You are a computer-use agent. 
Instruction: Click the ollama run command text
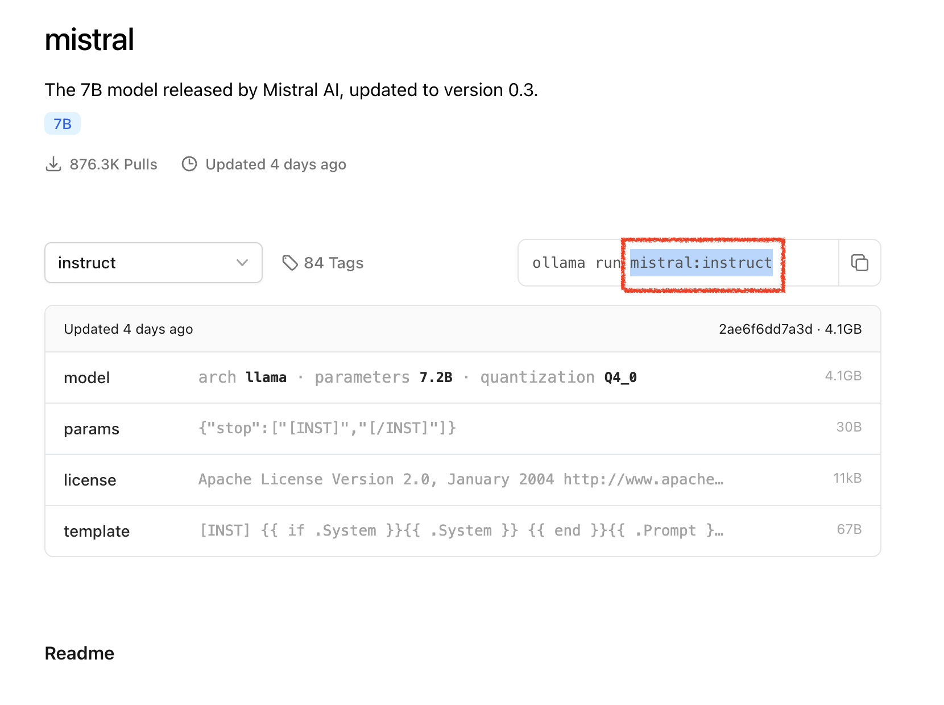575,263
